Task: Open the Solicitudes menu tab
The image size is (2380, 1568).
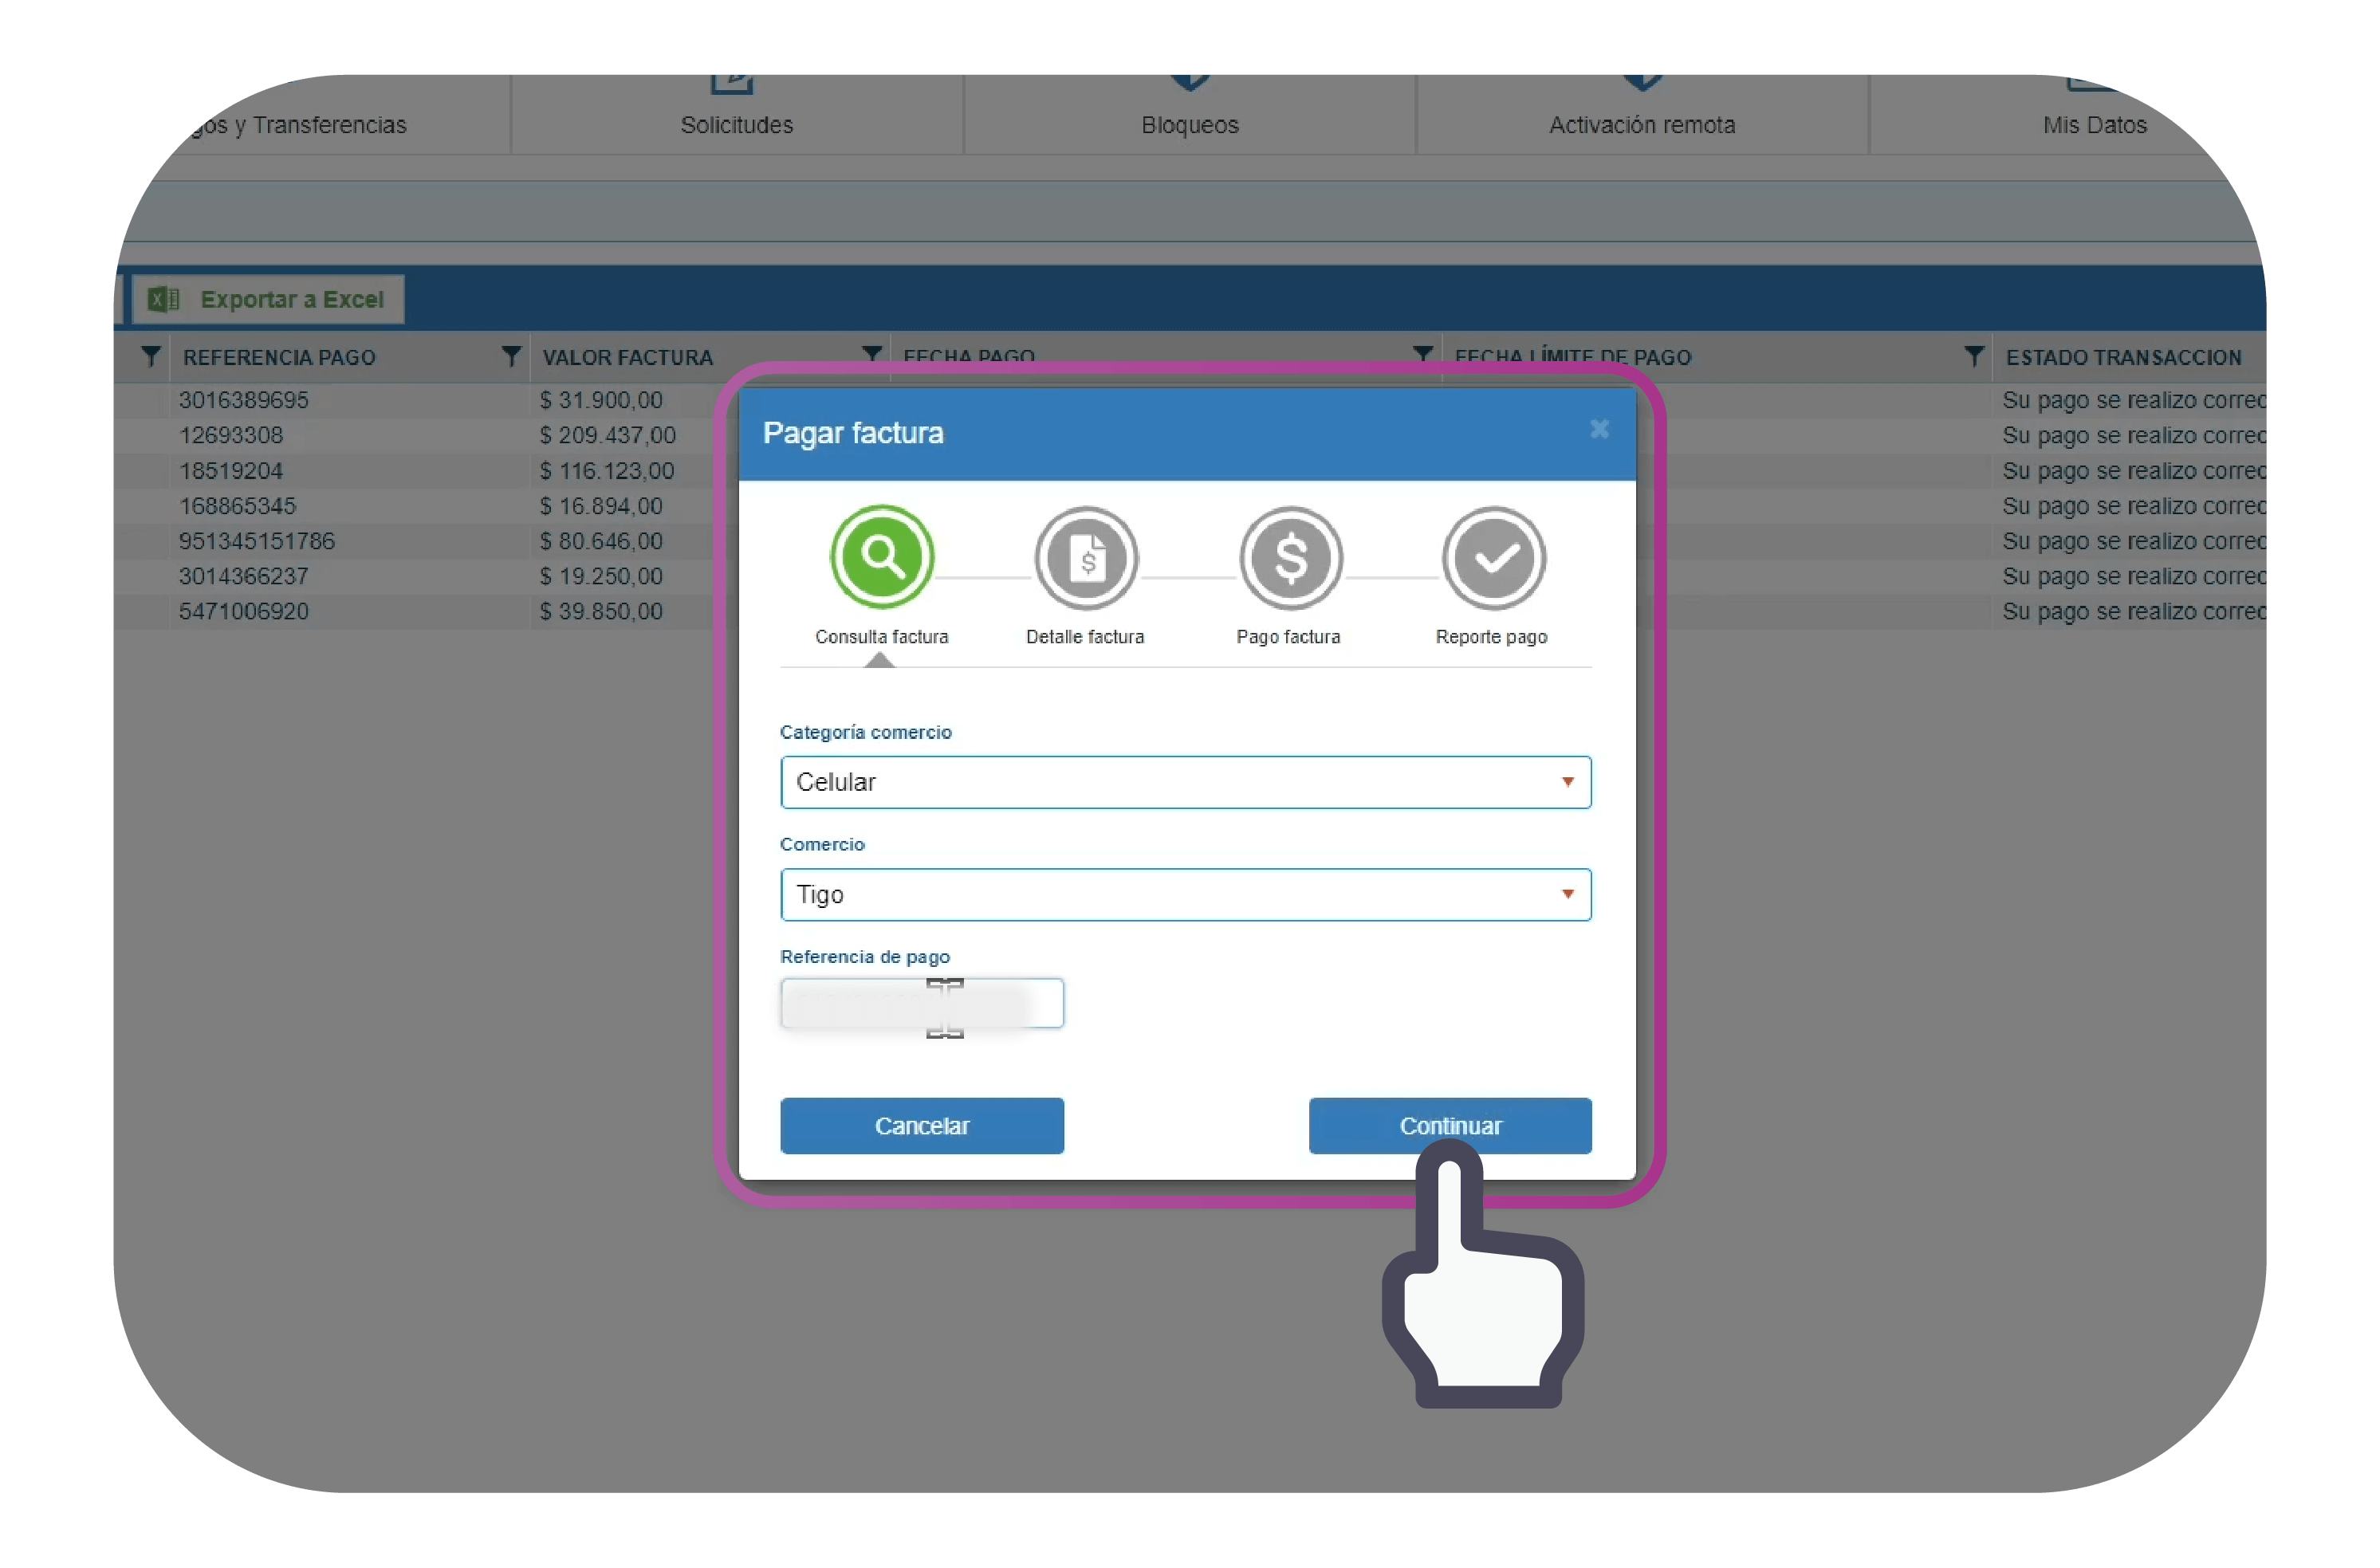Action: click(737, 124)
